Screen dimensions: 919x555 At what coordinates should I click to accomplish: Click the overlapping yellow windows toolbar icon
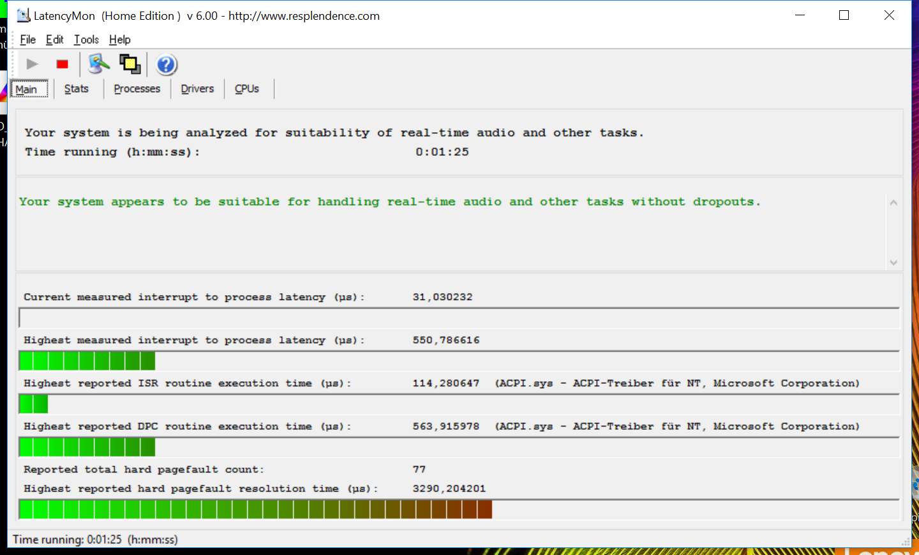(130, 64)
